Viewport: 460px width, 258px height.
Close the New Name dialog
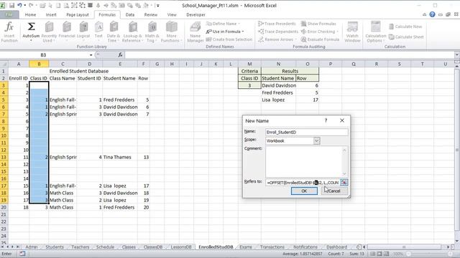tap(342, 120)
